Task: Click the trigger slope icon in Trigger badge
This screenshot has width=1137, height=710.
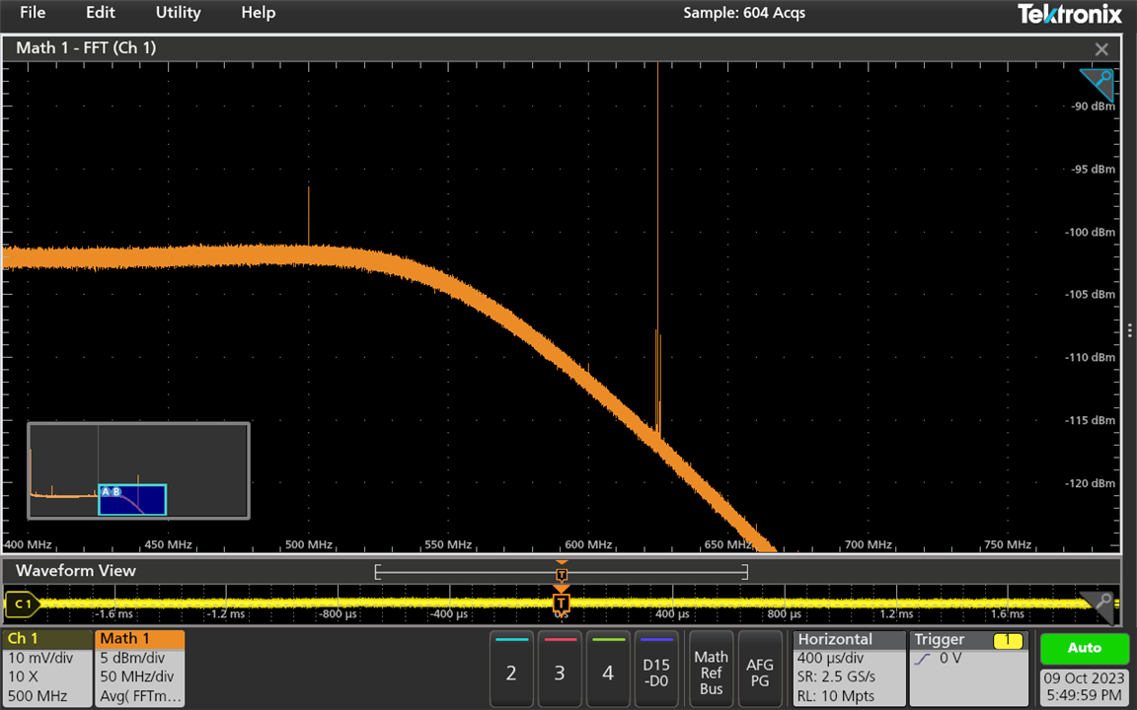Action: [922, 658]
